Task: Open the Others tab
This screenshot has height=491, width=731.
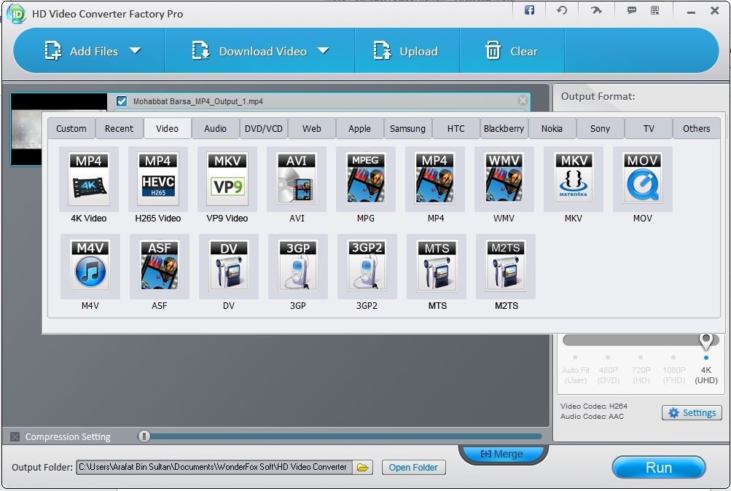Action: pos(697,128)
